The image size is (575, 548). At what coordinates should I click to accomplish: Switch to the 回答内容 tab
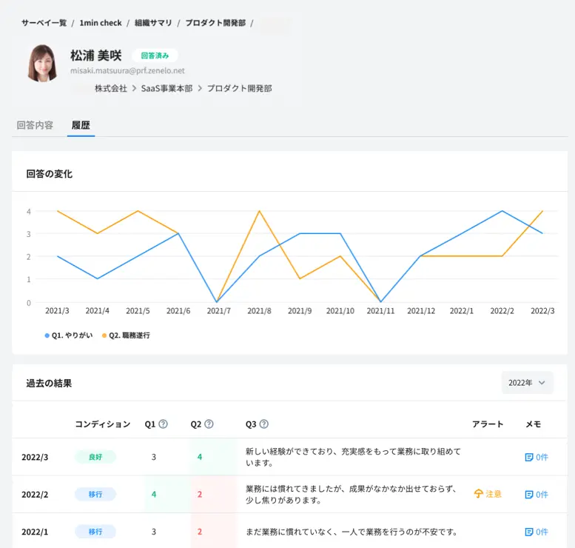(x=35, y=125)
